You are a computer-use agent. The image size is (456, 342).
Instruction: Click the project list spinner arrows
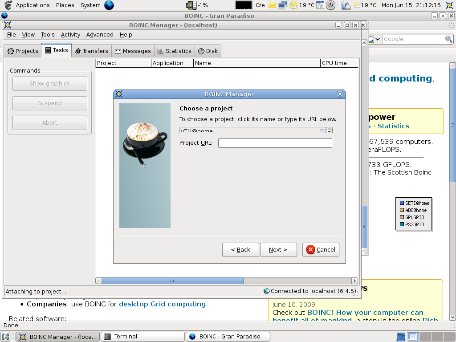(329, 130)
